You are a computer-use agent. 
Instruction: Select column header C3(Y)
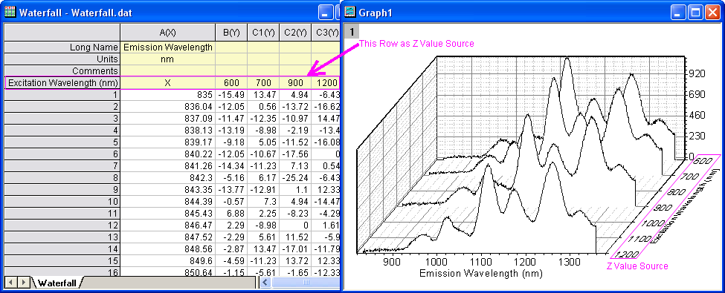pos(326,33)
